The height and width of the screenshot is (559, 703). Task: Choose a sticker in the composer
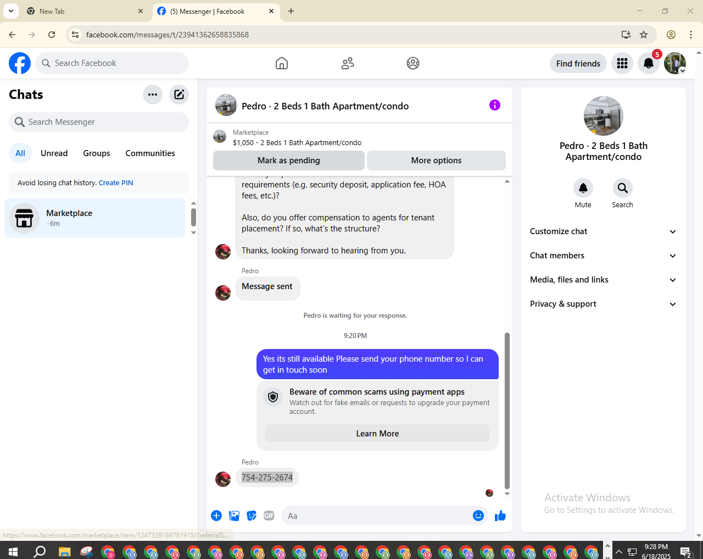[252, 516]
